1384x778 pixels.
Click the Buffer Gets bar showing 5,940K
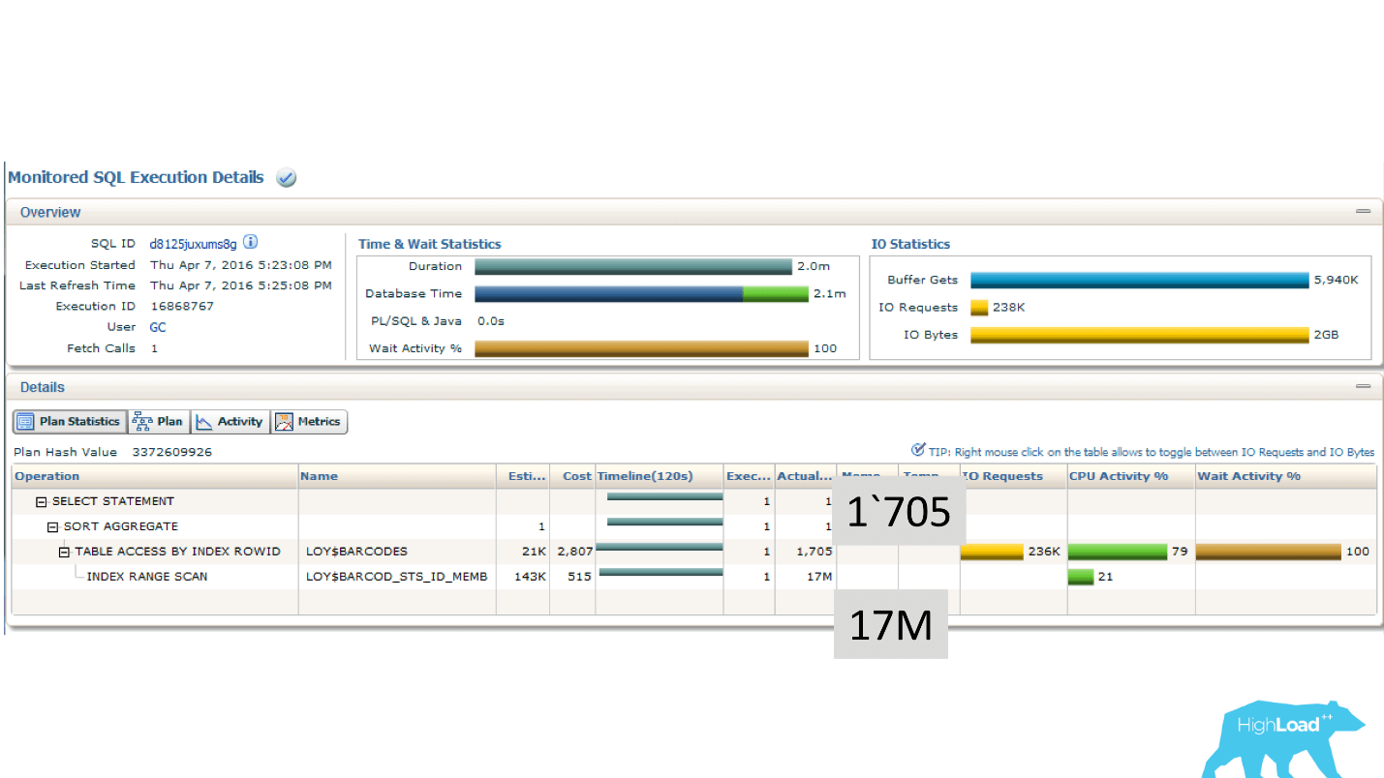click(x=1140, y=280)
